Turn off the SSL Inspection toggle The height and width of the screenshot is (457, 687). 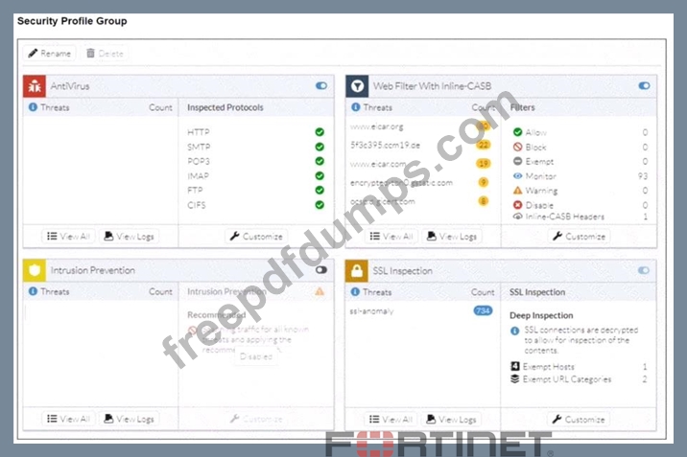click(644, 270)
